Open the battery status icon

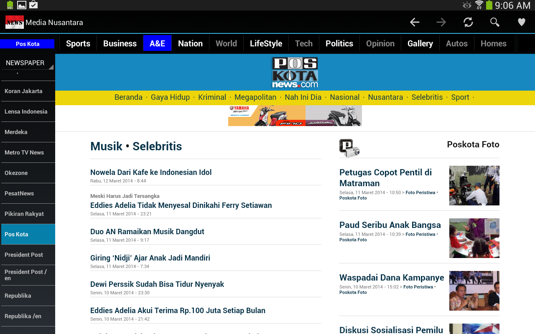pyautogui.click(x=489, y=5)
